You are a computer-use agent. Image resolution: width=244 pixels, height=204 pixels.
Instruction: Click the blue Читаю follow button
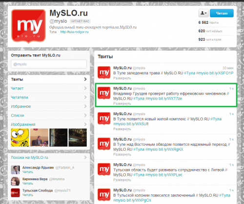tap(222, 13)
